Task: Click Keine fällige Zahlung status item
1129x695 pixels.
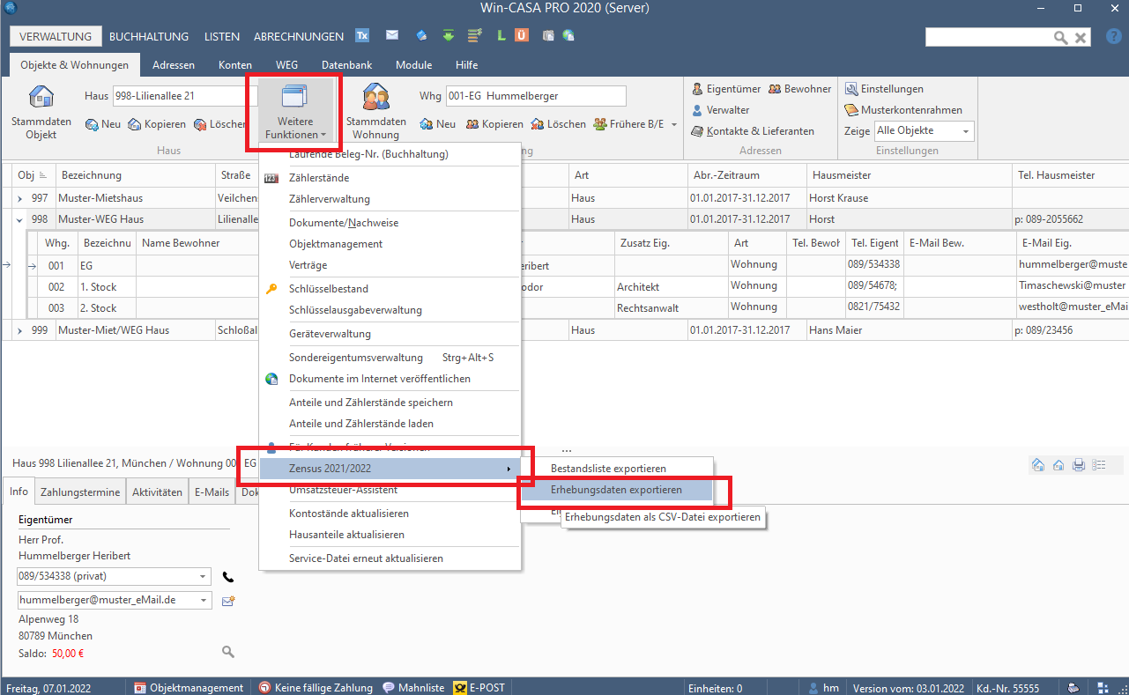Action: pyautogui.click(x=316, y=688)
